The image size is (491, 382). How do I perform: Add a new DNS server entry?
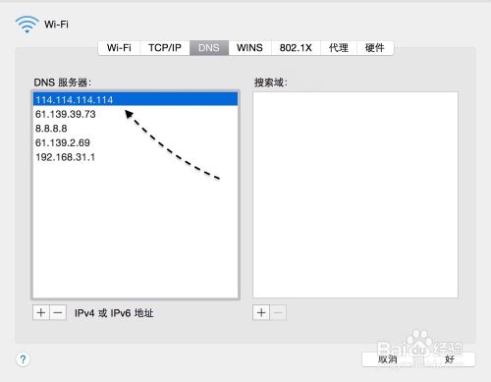pos(41,312)
